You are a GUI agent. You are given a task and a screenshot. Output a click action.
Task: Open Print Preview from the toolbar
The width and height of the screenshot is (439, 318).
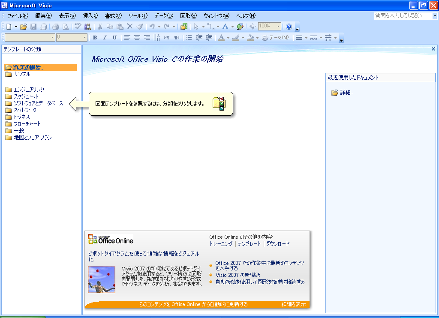pyautogui.click(x=66, y=27)
